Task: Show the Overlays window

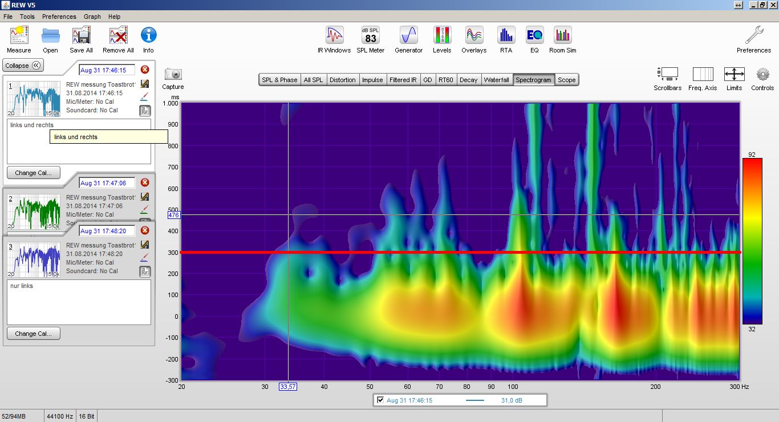Action: tap(474, 39)
